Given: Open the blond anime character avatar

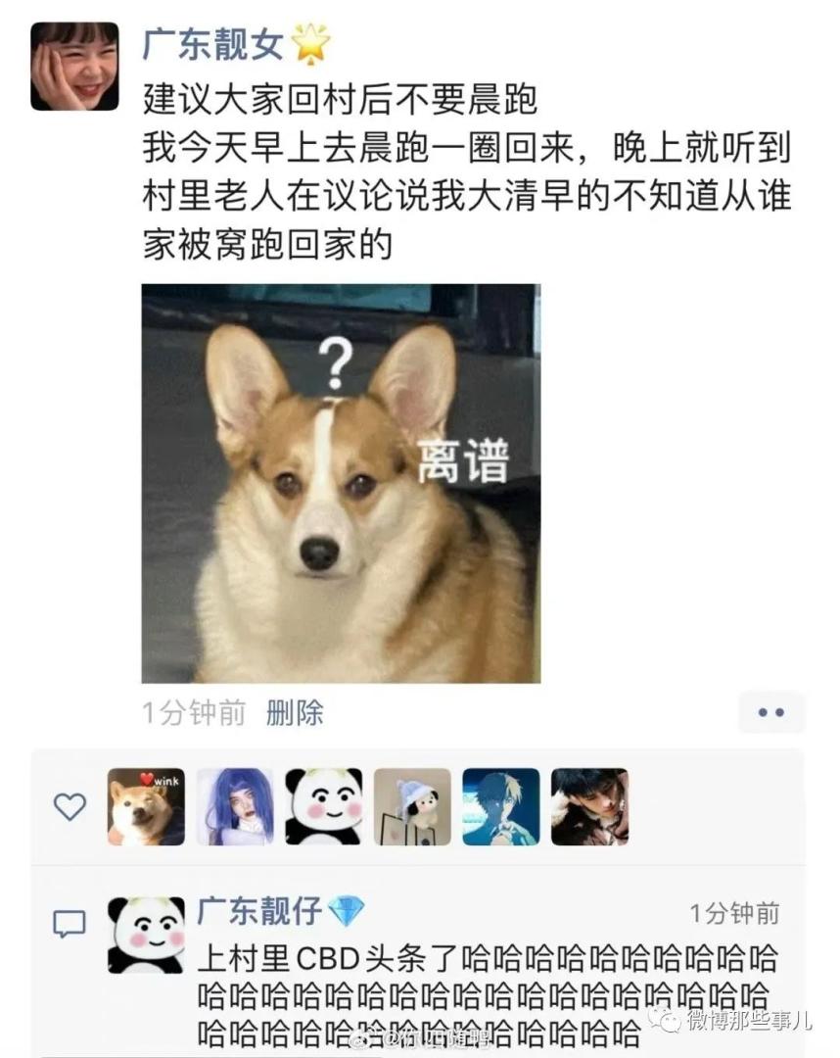Looking at the screenshot, I should tap(501, 806).
